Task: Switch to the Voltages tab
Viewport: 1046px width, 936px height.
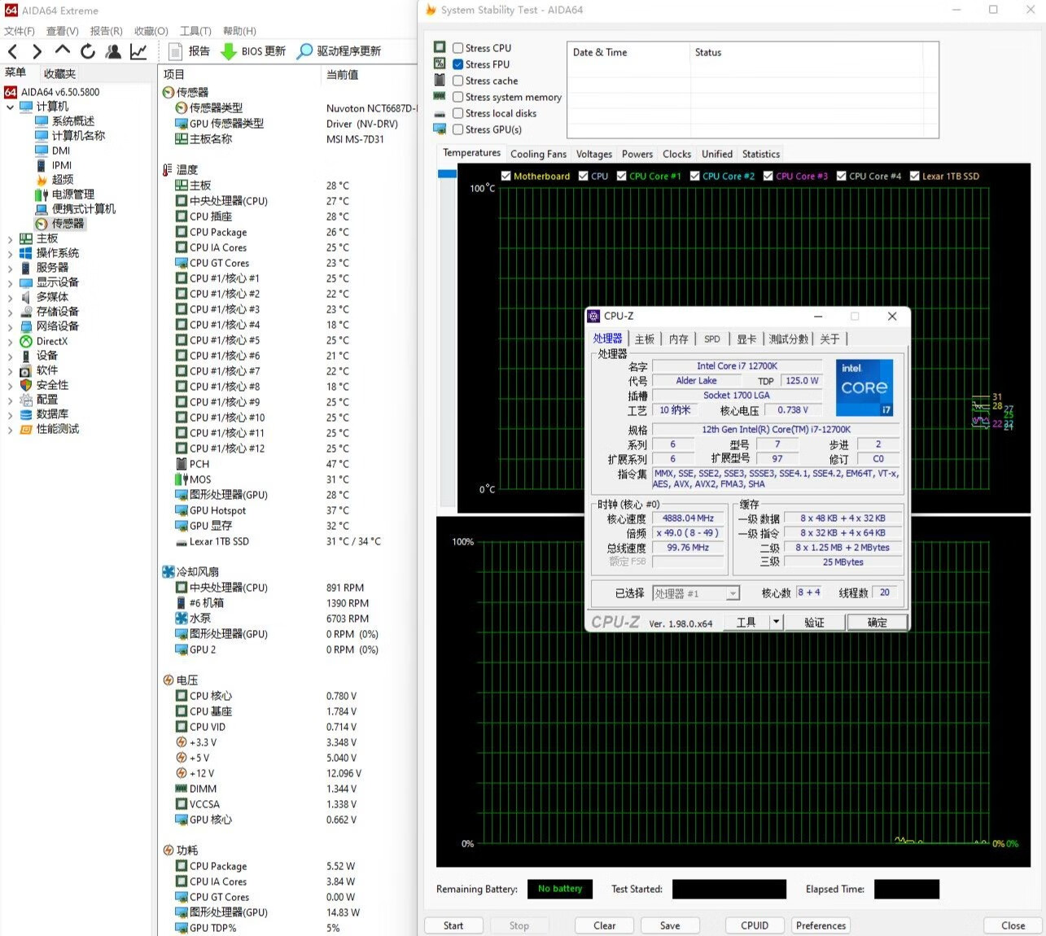Action: 594,154
